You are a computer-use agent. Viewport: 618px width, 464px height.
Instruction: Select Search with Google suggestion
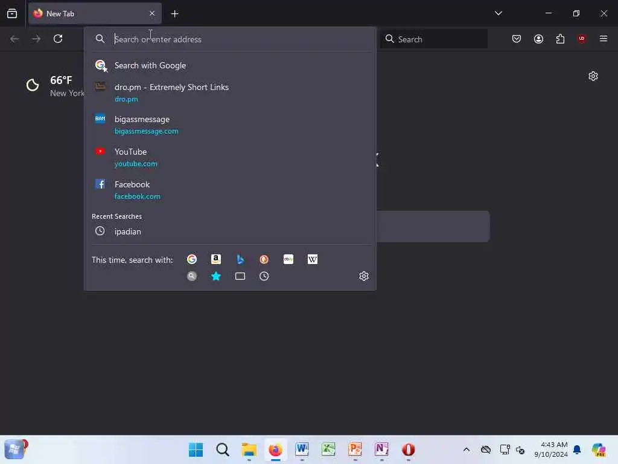(230, 65)
